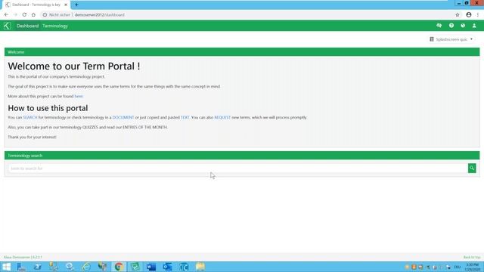The width and height of the screenshot is (484, 272).
Task: Open the Chrome three-dot menu
Action: (478, 15)
